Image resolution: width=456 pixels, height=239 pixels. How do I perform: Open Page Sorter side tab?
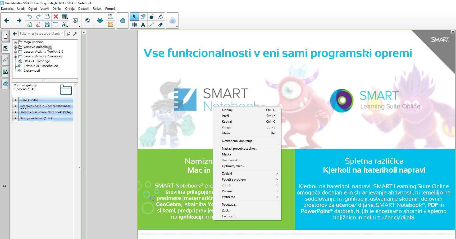[6, 36]
